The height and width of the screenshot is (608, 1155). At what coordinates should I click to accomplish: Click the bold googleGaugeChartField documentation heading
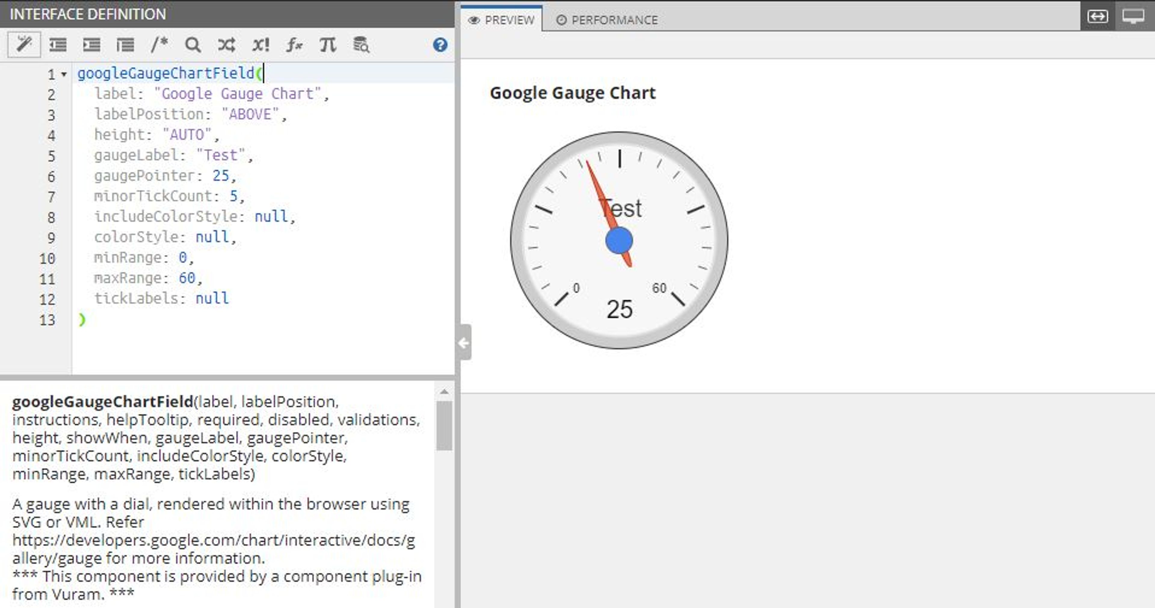tap(103, 402)
